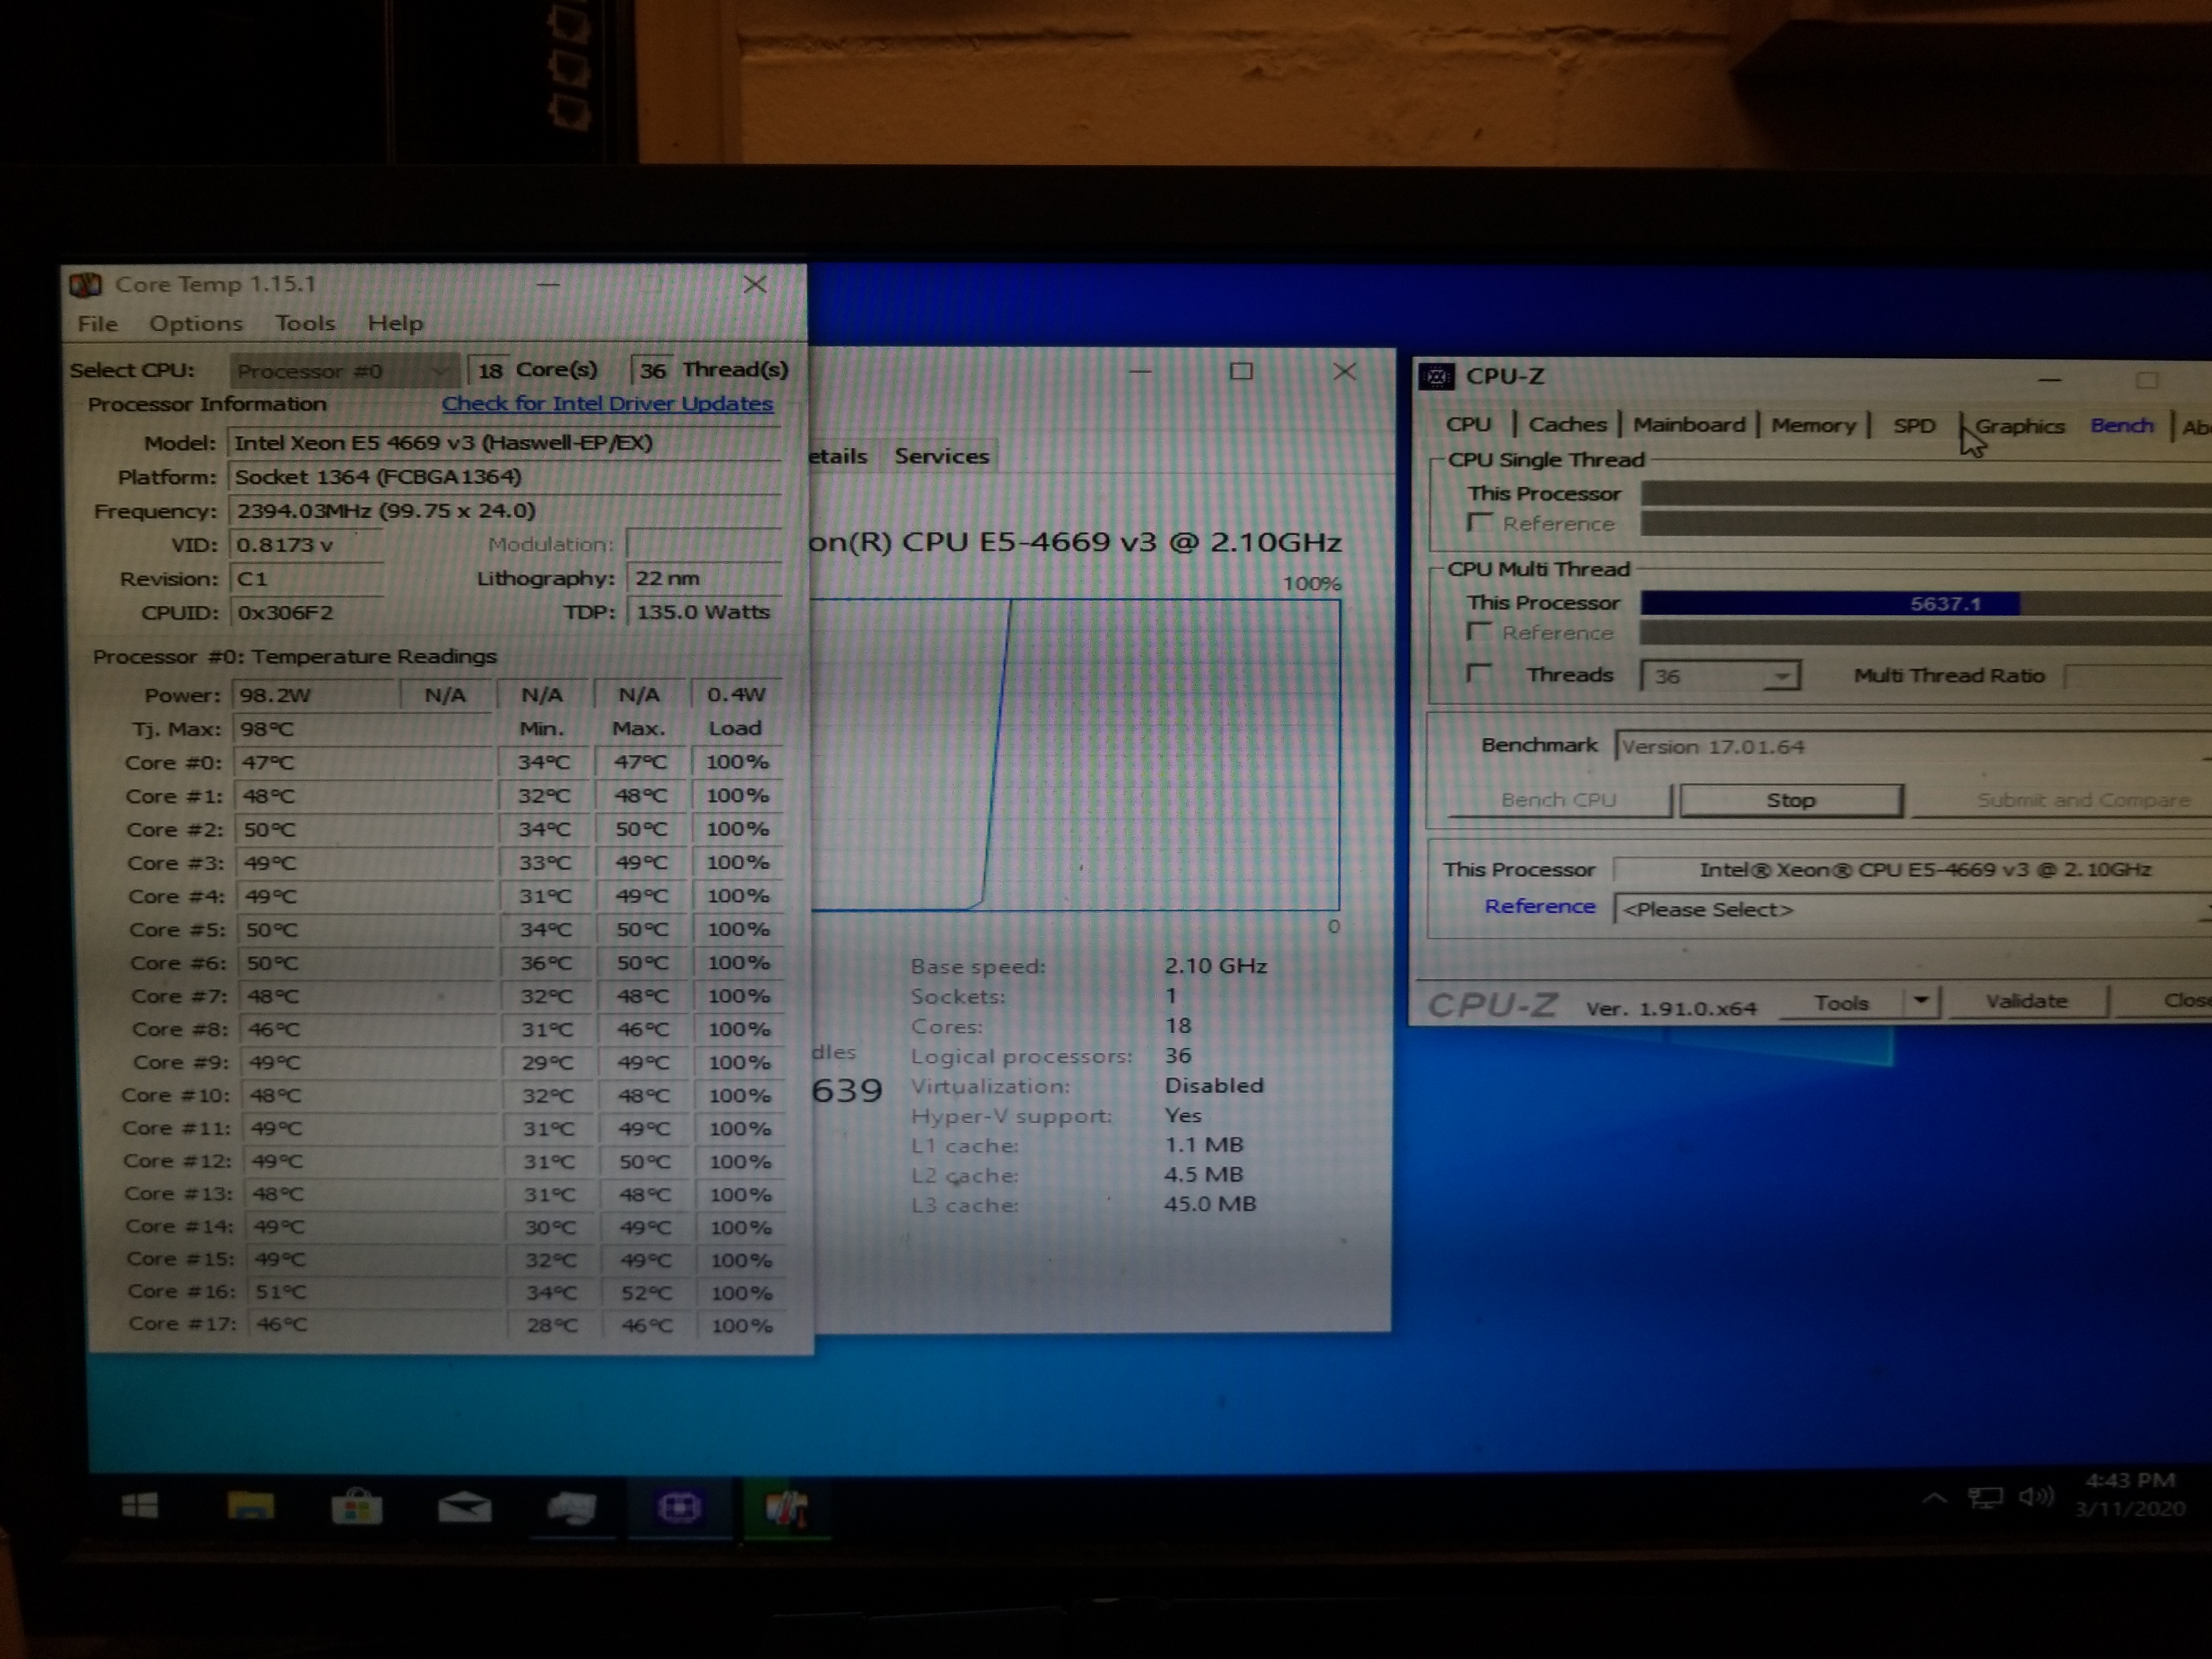Follow Check for Intel Driver Updates link
The width and height of the screenshot is (2212, 1659).
click(x=607, y=403)
